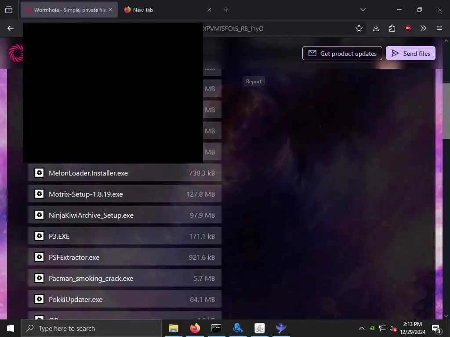Show hidden system tray icons
The width and height of the screenshot is (450, 337).
point(362,328)
